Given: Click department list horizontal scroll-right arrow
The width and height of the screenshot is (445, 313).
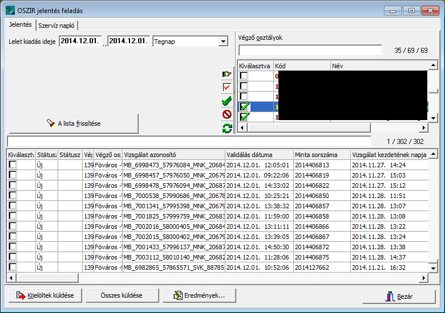Looking at the screenshot, I should pos(423,127).
